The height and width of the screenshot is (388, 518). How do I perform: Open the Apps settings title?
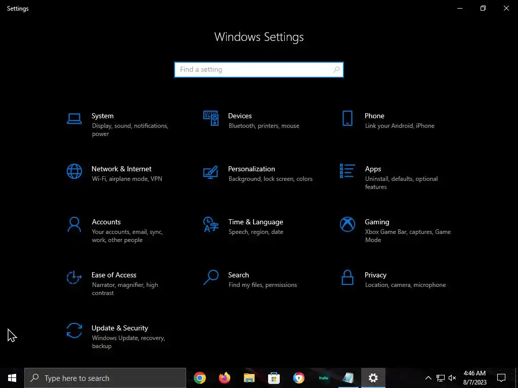(x=373, y=169)
